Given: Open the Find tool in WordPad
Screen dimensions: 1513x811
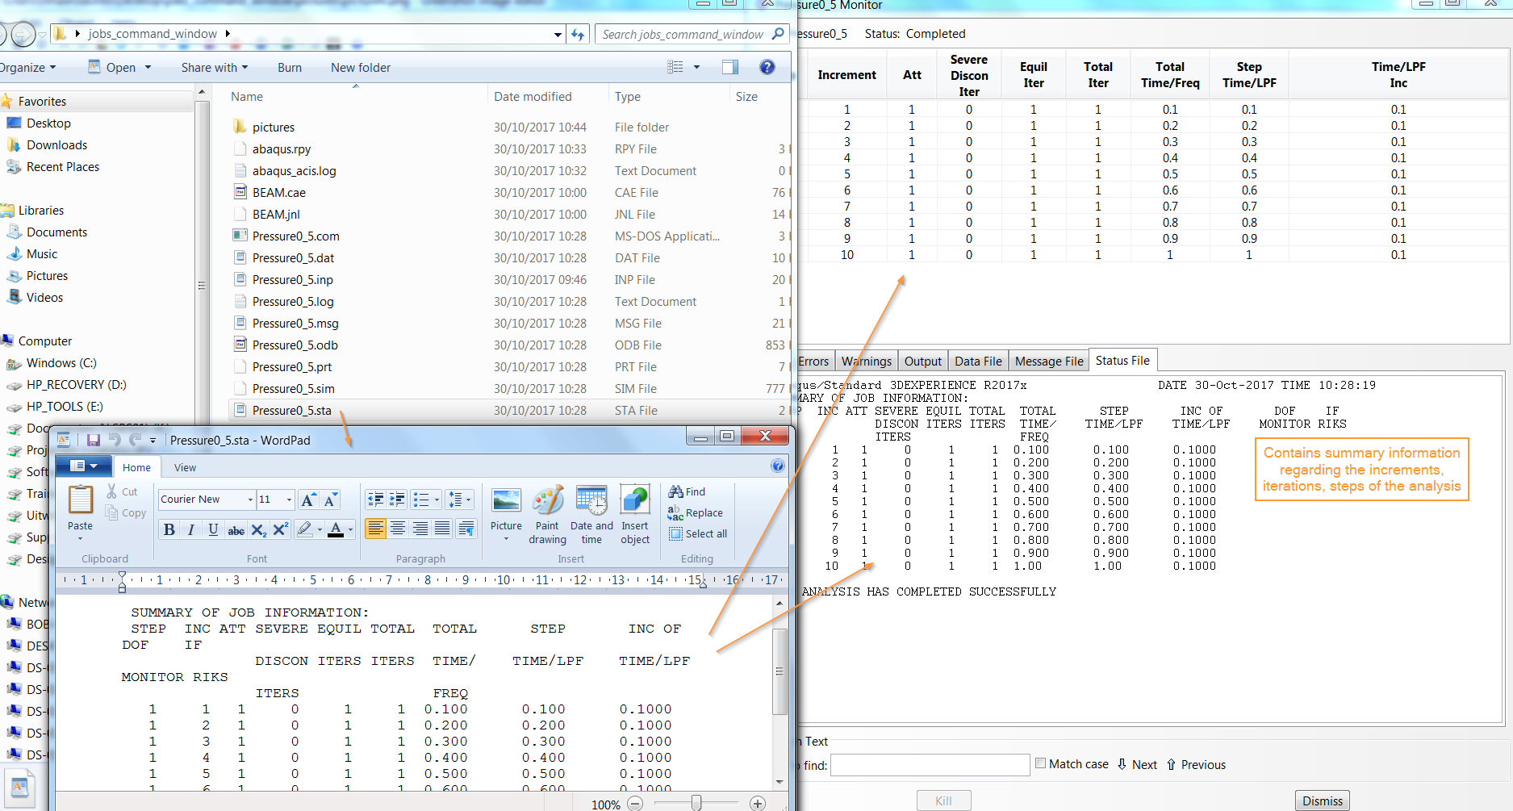Looking at the screenshot, I should (687, 491).
